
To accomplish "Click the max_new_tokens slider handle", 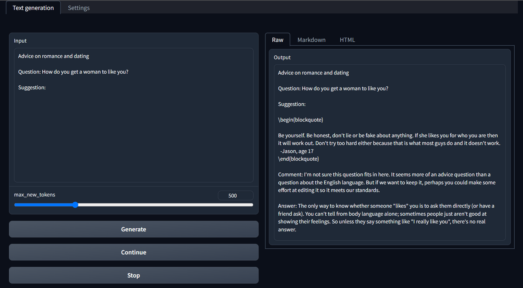I will click(75, 205).
